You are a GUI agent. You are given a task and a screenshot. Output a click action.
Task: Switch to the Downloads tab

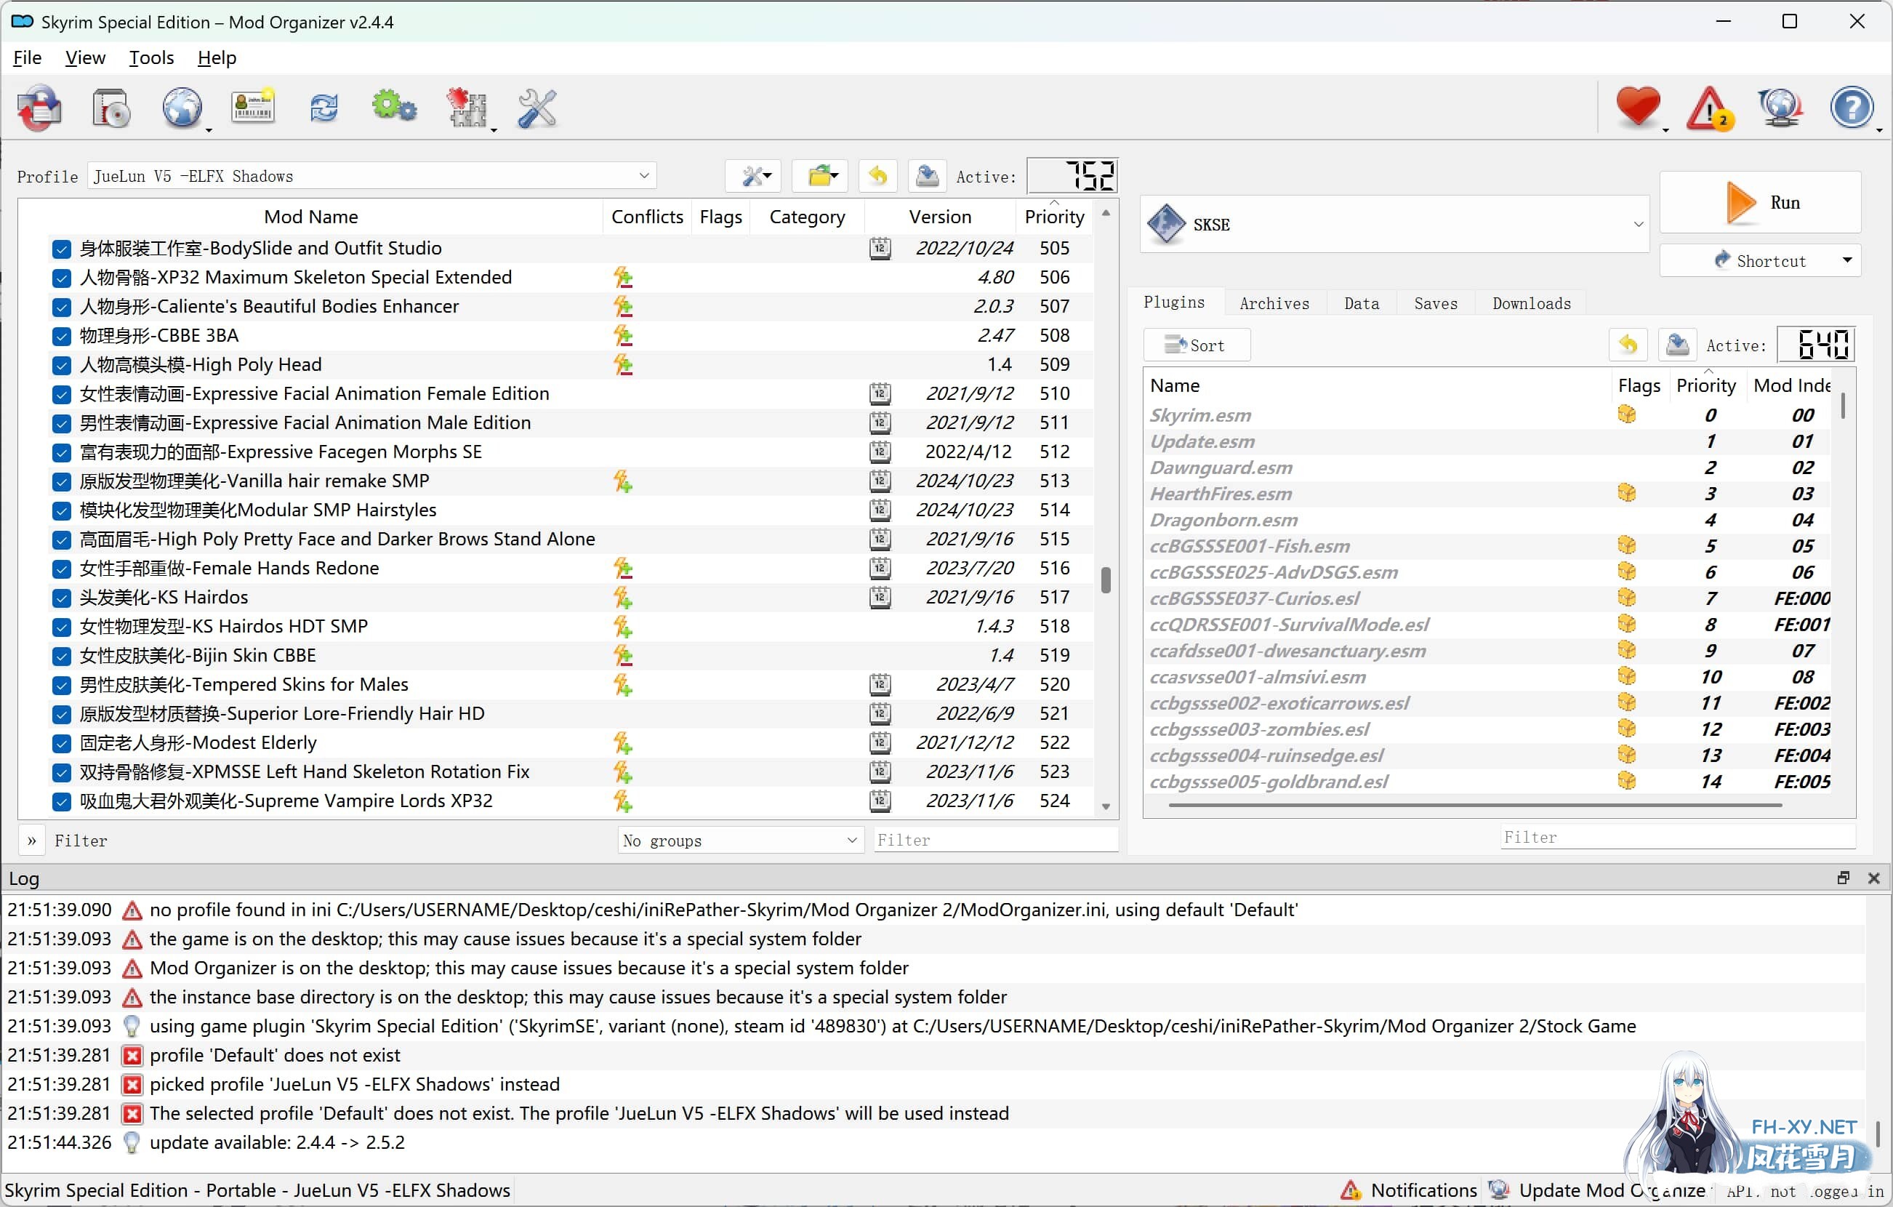pos(1530,303)
